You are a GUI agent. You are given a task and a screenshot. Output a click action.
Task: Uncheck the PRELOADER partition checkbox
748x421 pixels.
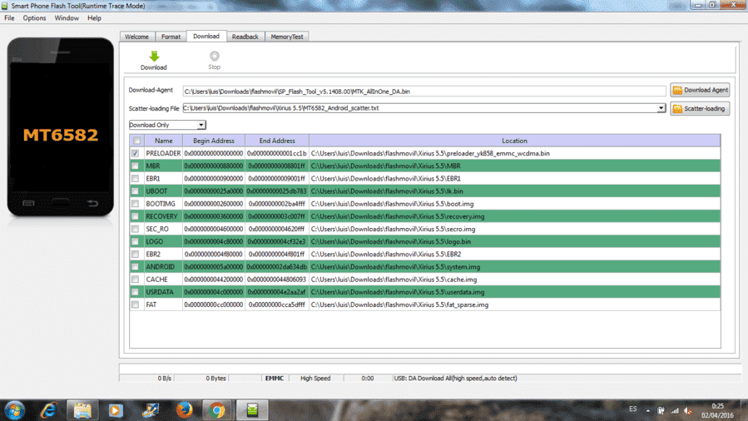136,154
